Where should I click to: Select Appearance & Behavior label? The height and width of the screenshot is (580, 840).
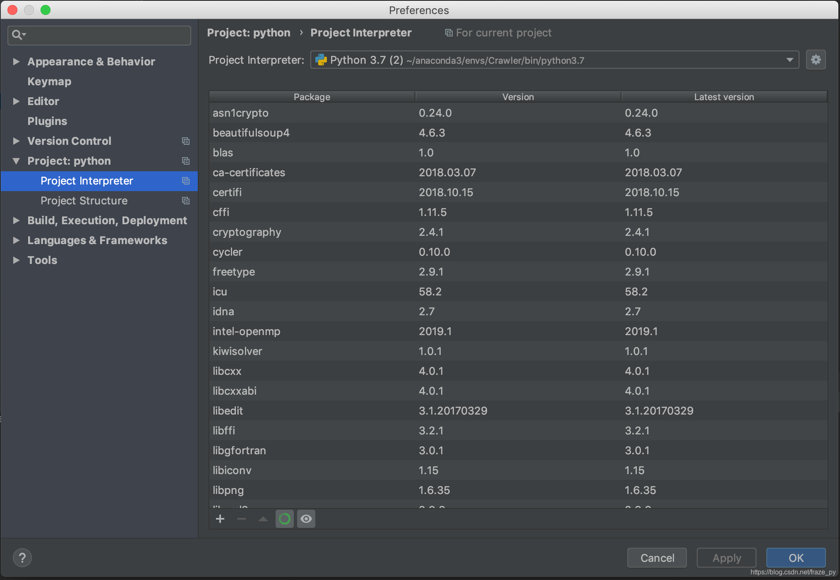click(x=91, y=62)
